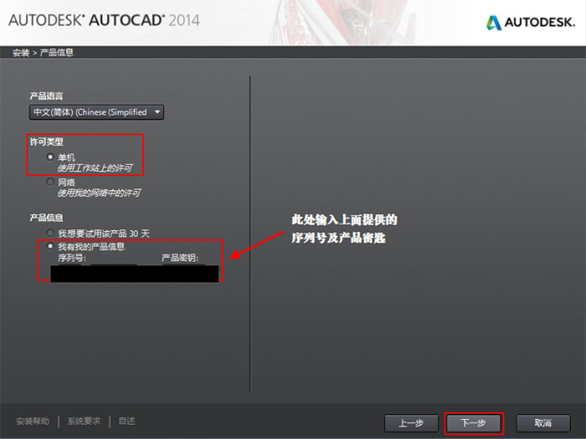Open the 安装帮助 installation help link
Viewport: 586px width, 439px height.
(33, 421)
